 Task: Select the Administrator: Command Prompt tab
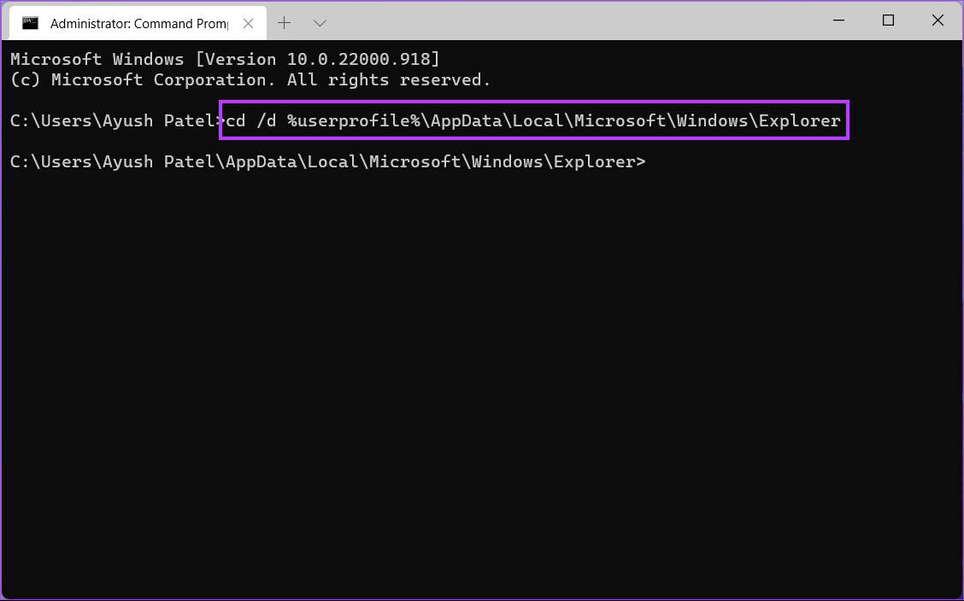[137, 23]
